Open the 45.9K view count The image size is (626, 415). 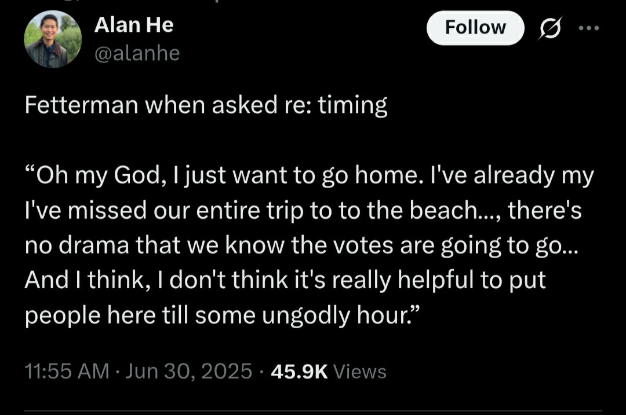click(x=300, y=371)
